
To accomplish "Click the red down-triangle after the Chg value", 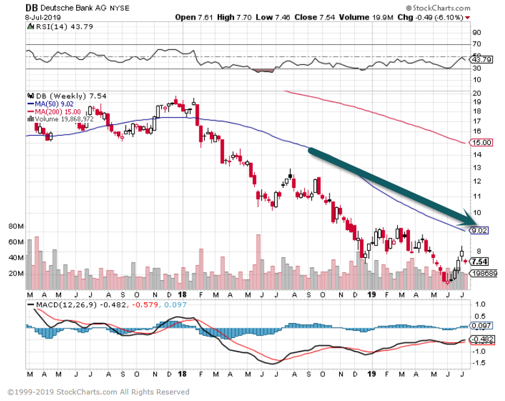I will pos(468,18).
